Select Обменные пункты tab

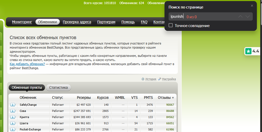point(27,87)
